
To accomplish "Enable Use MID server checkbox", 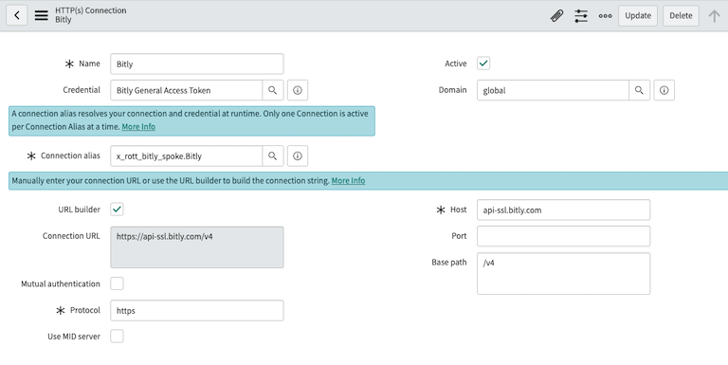I will pyautogui.click(x=117, y=337).
